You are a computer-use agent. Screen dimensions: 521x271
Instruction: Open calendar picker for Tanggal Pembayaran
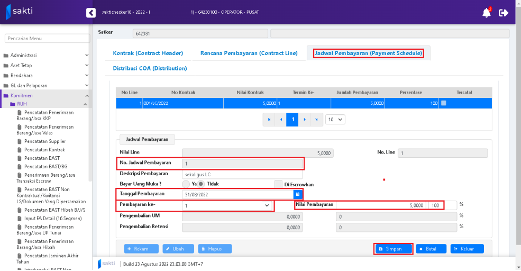(297, 194)
